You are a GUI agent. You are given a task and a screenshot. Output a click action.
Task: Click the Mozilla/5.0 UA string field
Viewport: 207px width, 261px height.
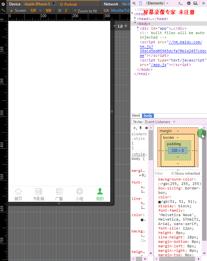pos(120,11)
